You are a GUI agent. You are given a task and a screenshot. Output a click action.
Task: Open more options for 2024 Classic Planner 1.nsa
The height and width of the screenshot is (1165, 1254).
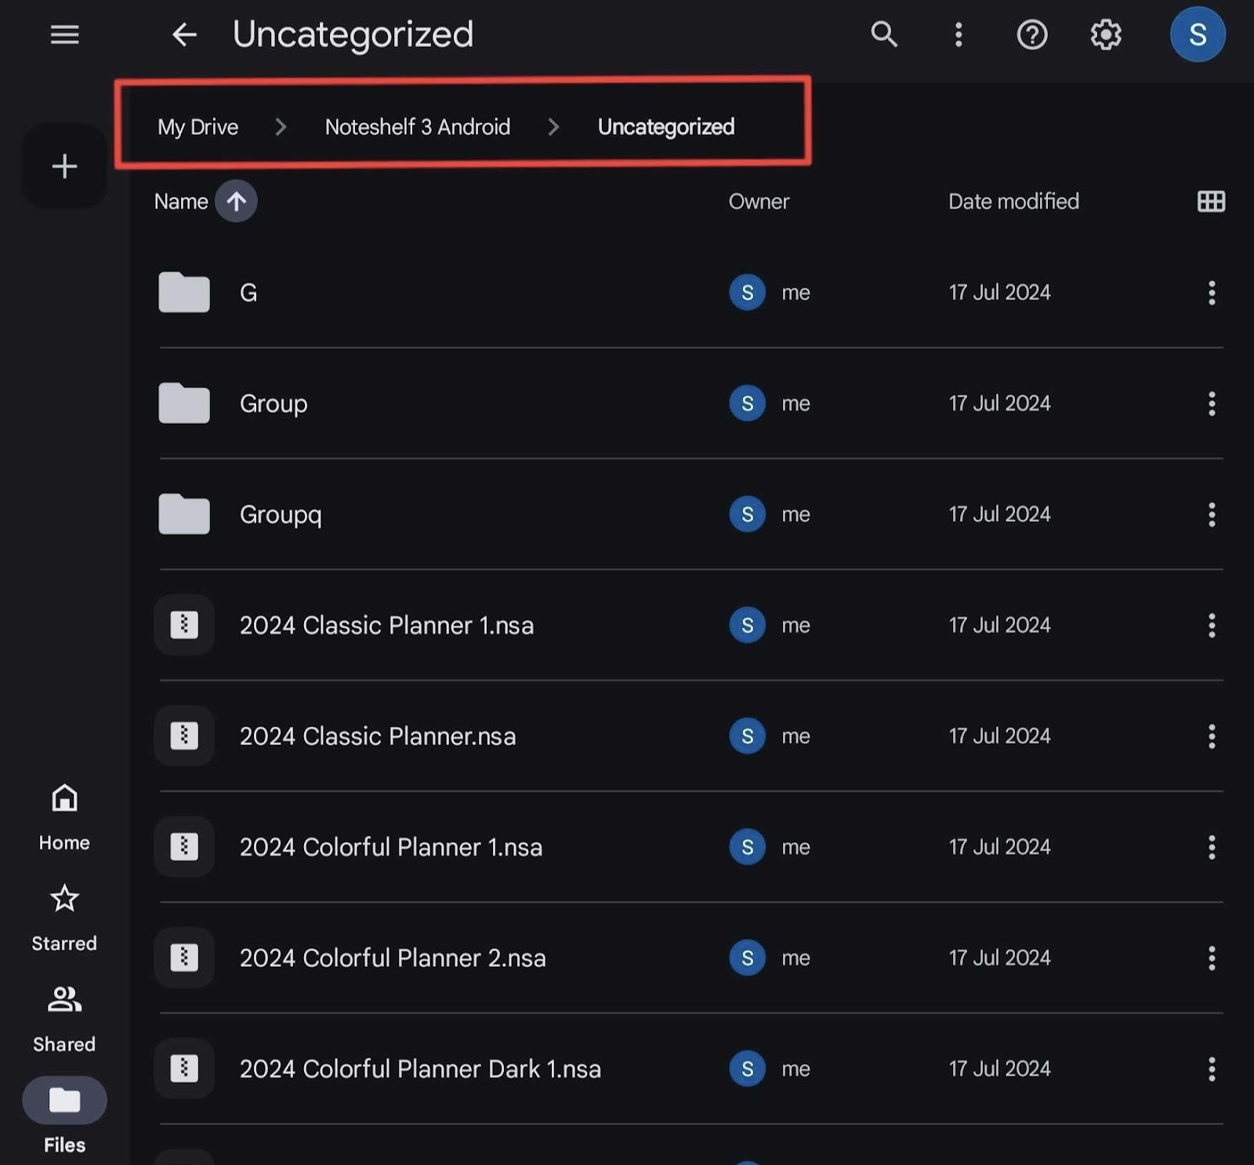(x=1211, y=625)
